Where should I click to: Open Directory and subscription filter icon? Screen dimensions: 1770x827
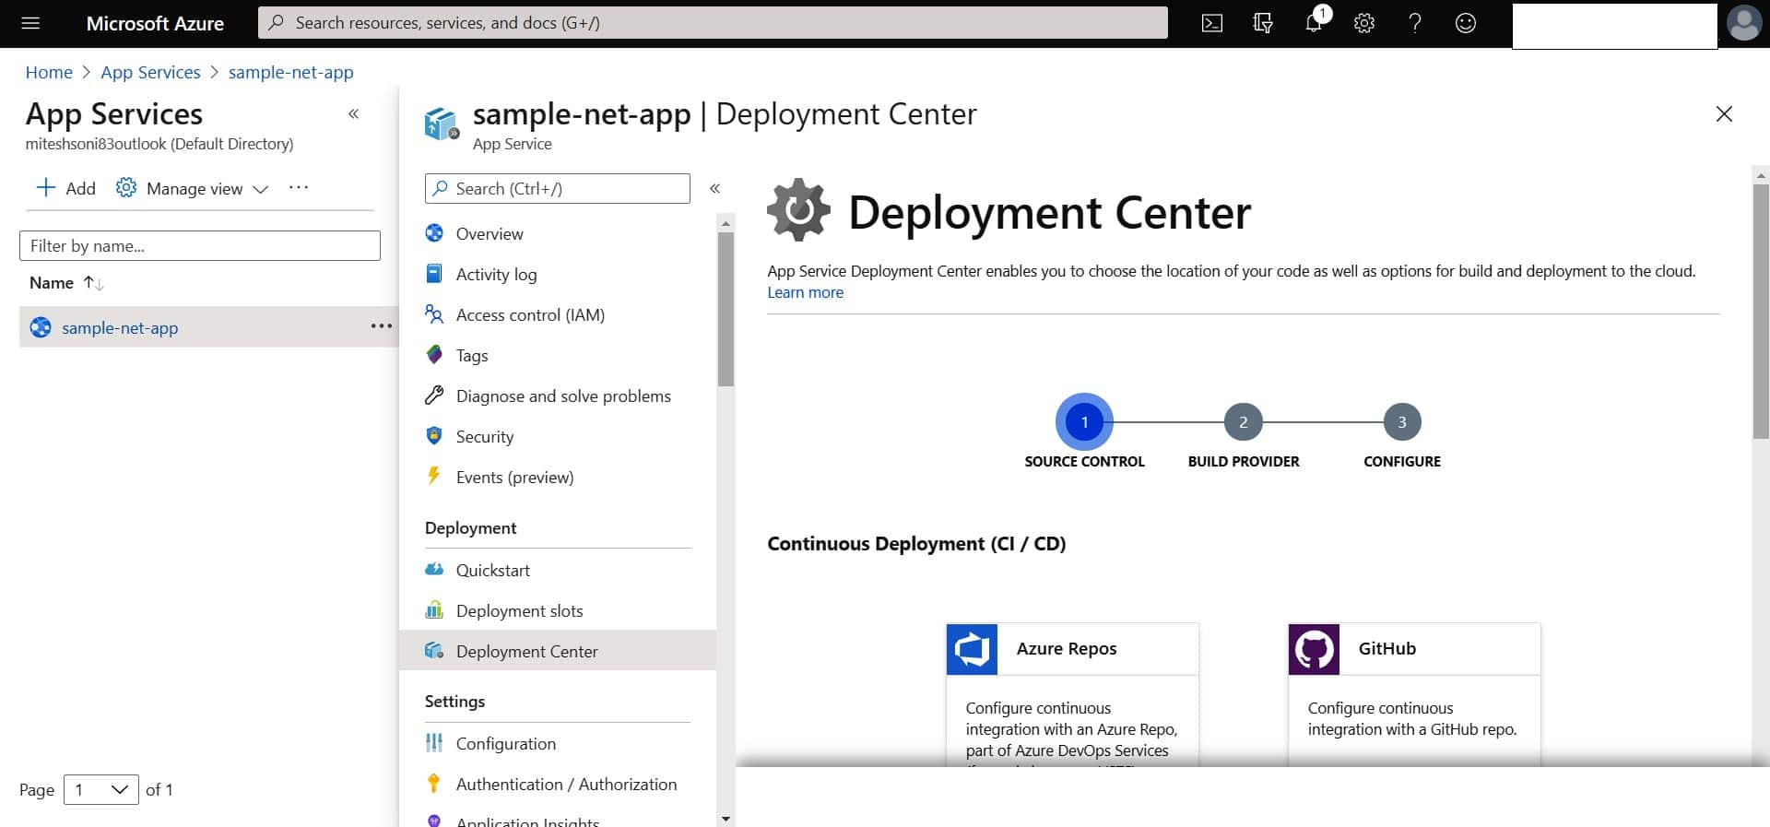pos(1263,23)
